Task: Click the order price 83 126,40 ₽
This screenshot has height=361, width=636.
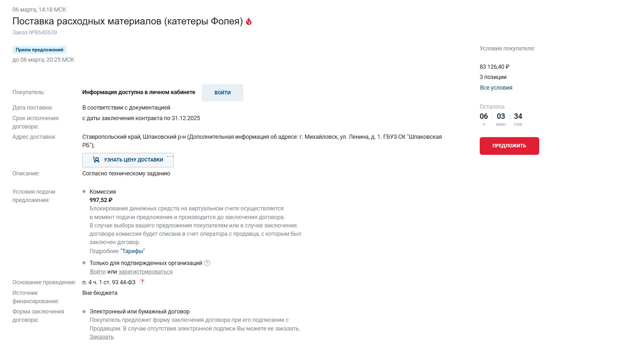Action: pyautogui.click(x=494, y=67)
